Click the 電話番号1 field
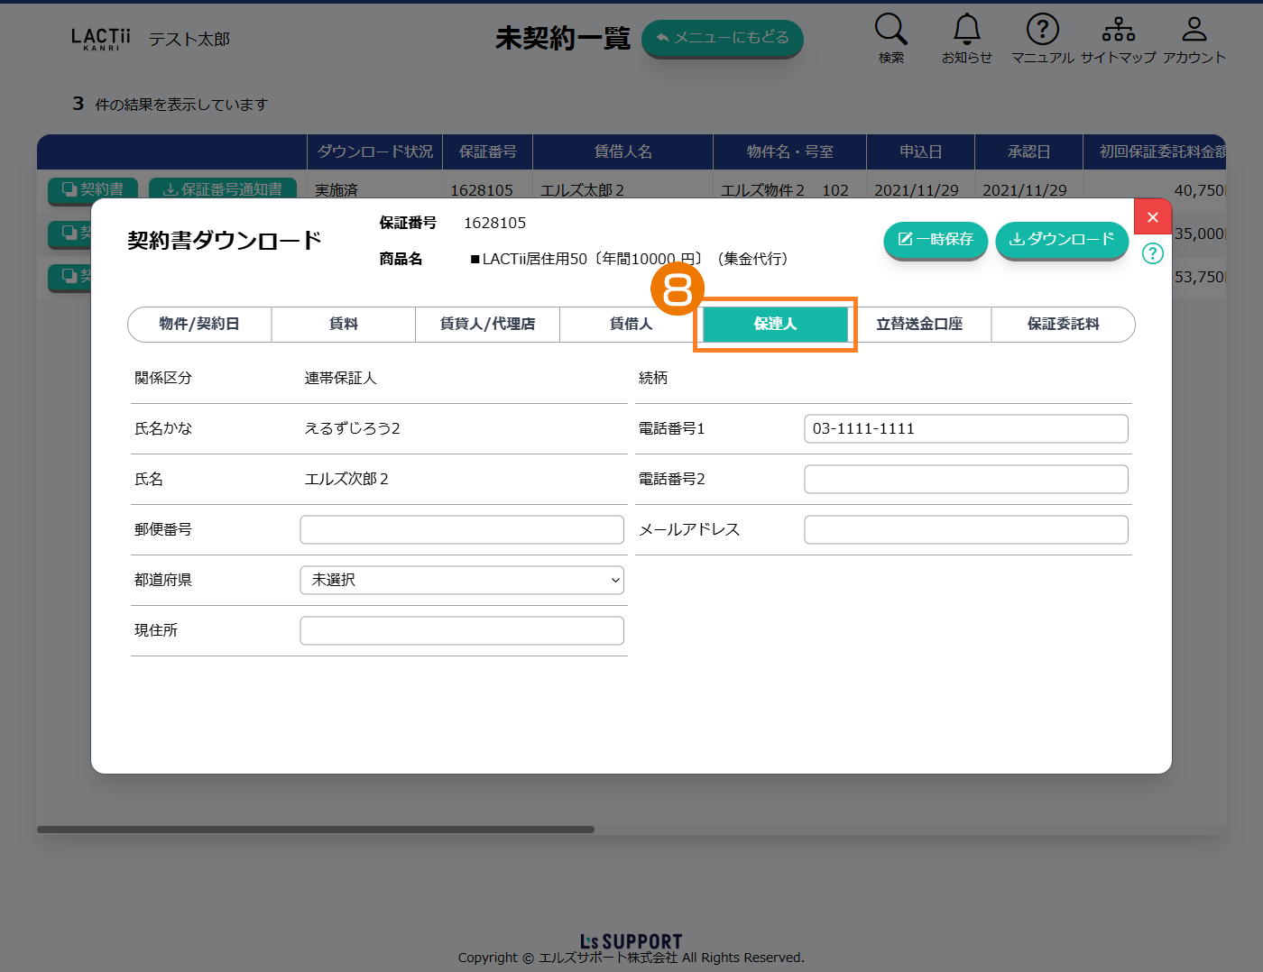Image resolution: width=1263 pixels, height=972 pixels. point(965,429)
